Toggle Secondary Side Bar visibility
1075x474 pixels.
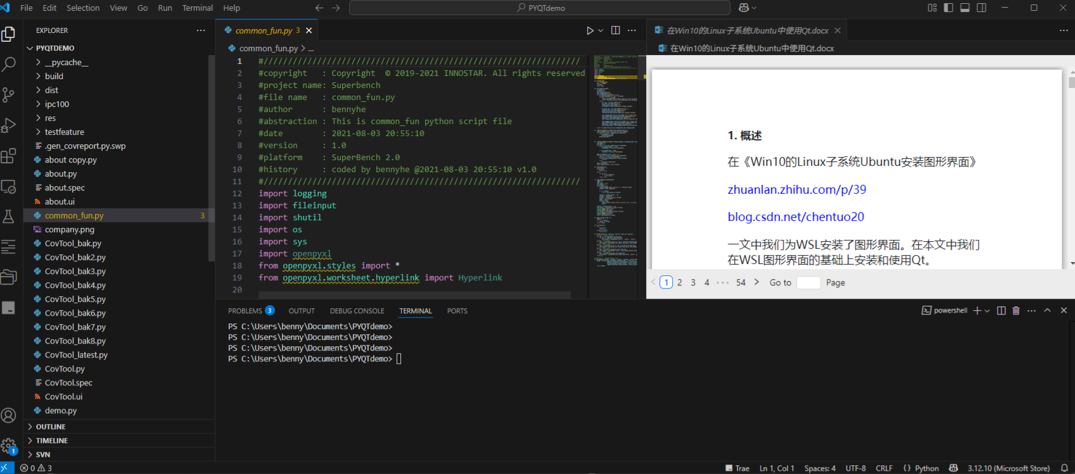981,8
